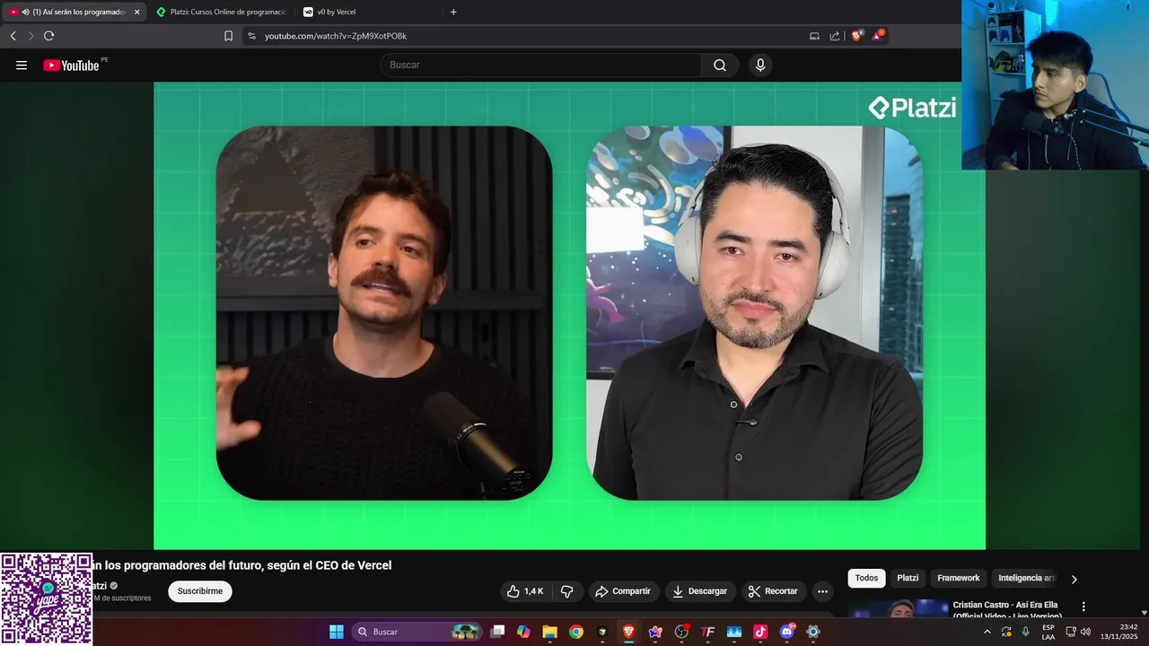1149x646 pixels.
Task: Open more actions three-dot menu under video
Action: click(822, 591)
